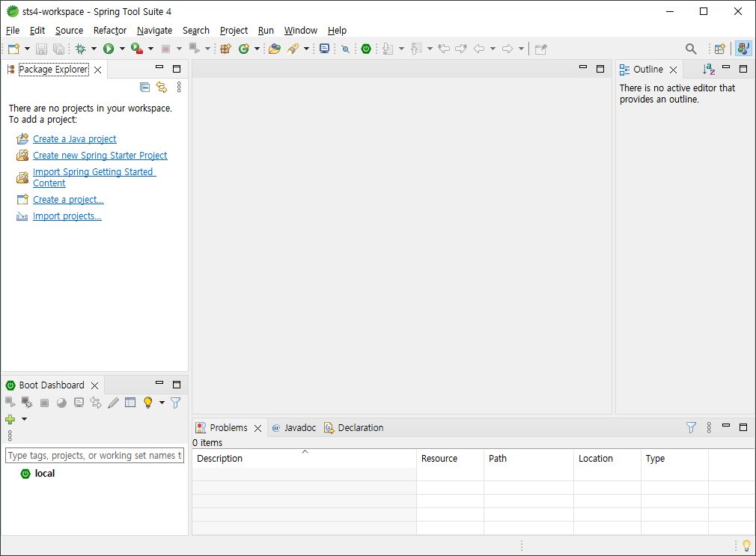This screenshot has height=556, width=756.
Task: Open the Source menu
Action: pos(69,31)
